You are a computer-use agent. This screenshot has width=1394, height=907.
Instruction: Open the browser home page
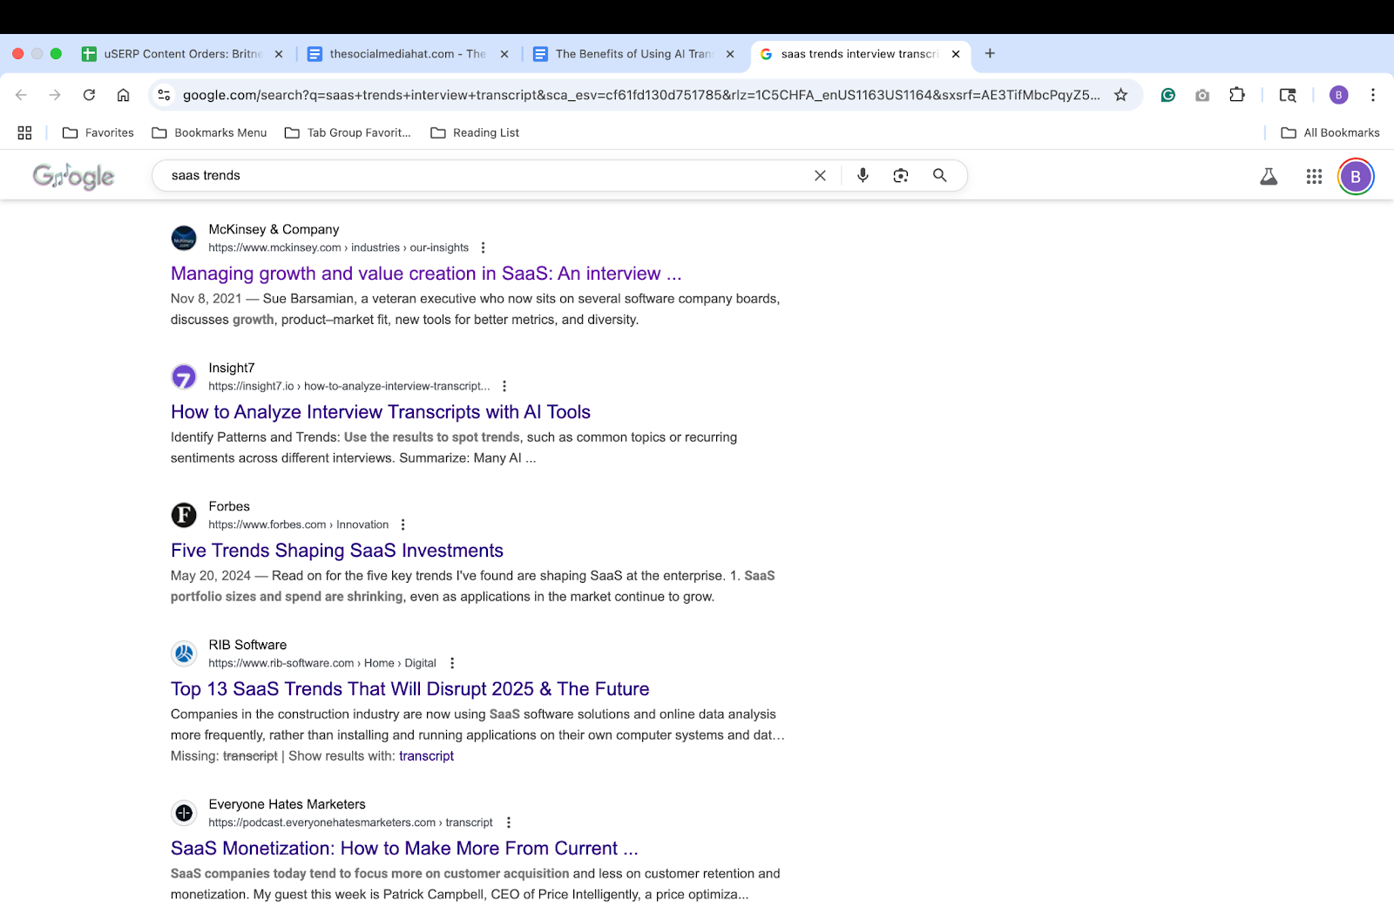pyautogui.click(x=124, y=95)
